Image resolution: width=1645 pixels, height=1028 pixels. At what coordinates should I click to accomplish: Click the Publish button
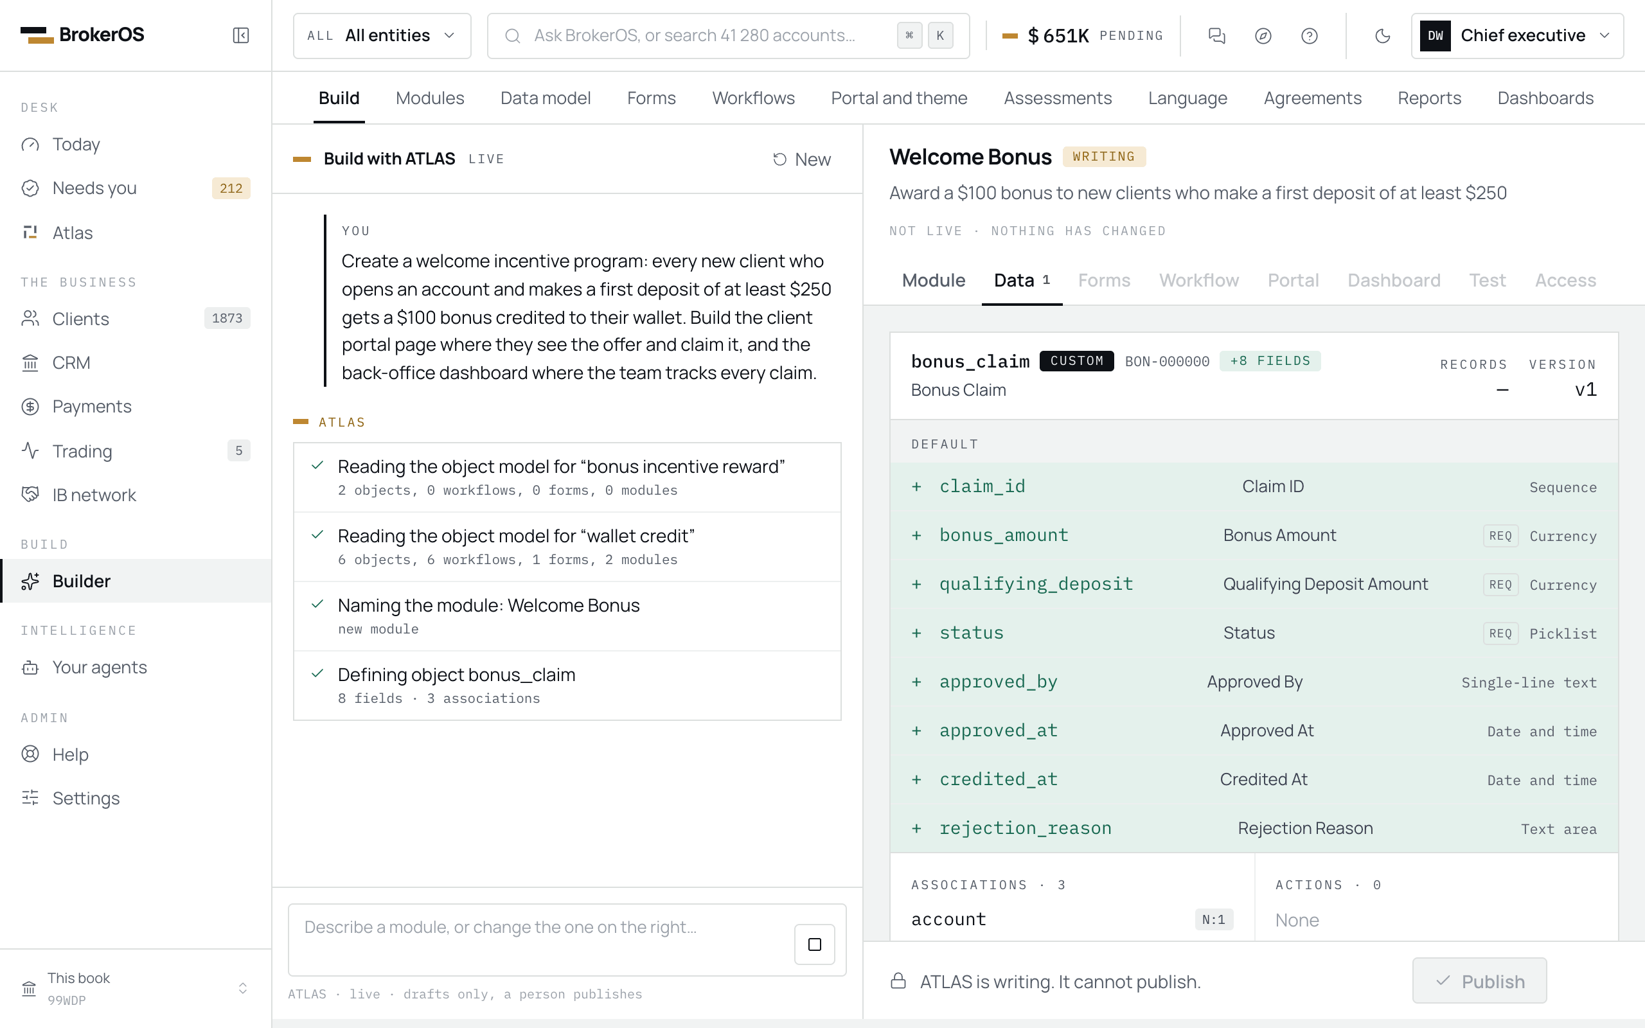point(1479,980)
